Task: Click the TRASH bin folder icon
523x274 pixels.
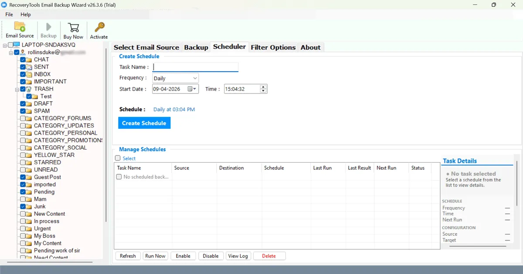Action: (29, 89)
